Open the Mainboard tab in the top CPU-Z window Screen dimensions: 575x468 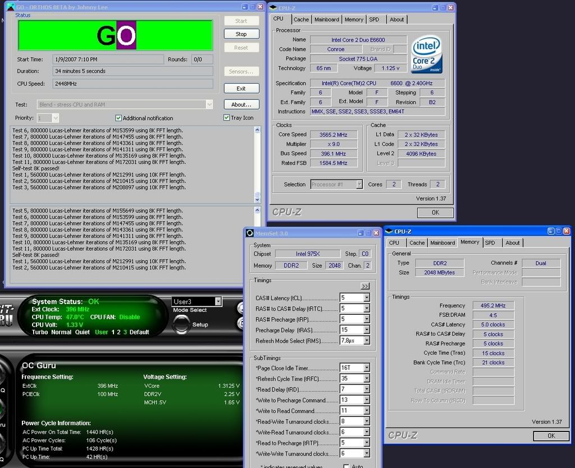click(x=326, y=20)
